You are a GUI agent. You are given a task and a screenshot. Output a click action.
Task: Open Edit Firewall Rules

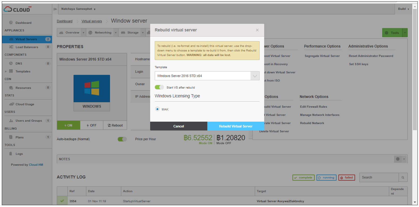pos(313,107)
